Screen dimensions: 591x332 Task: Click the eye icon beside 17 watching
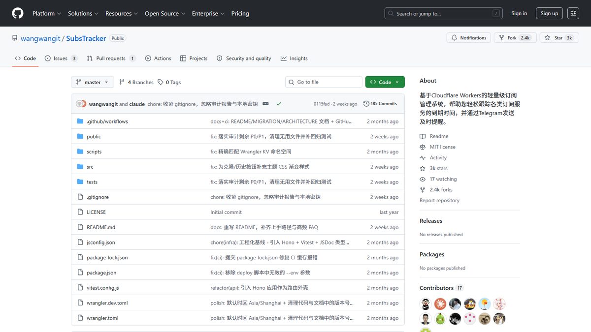[x=423, y=179]
